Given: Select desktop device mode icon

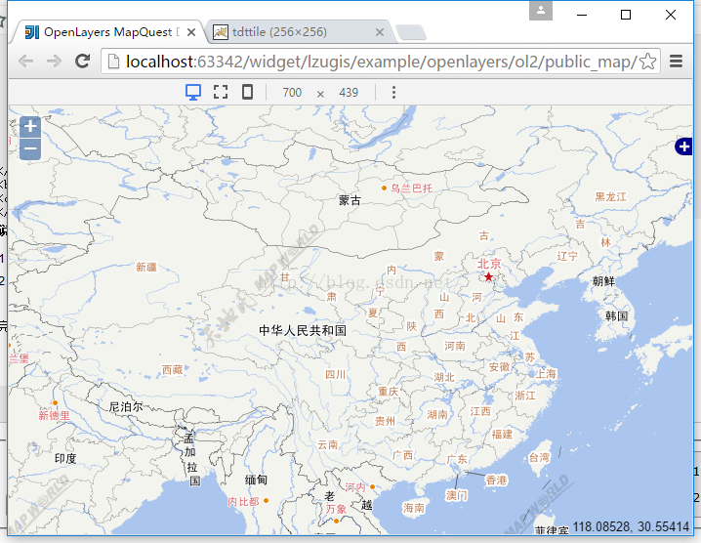Looking at the screenshot, I should point(193,92).
